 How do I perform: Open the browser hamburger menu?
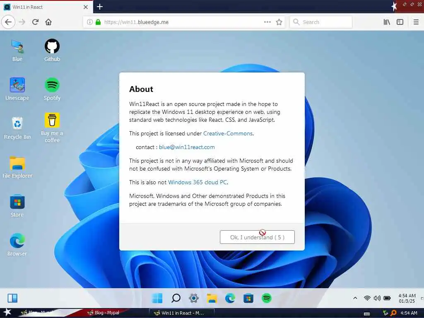pyautogui.click(x=416, y=22)
